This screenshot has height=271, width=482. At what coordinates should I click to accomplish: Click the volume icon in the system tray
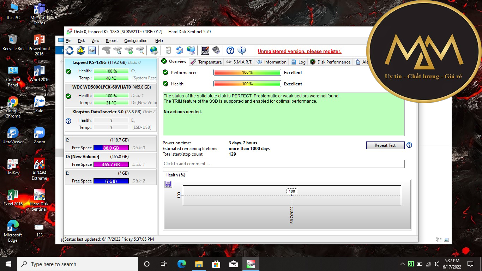coord(436,264)
